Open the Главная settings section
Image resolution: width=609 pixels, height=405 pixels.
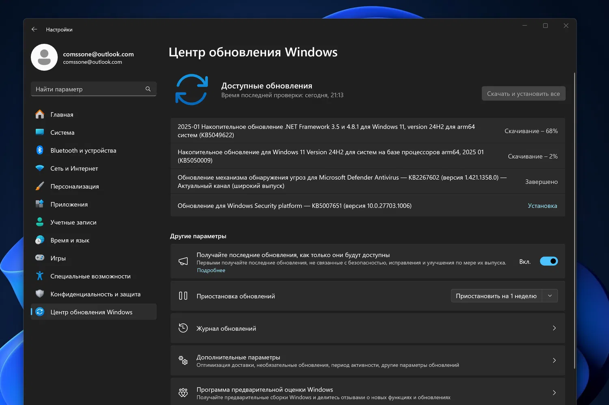point(94,114)
